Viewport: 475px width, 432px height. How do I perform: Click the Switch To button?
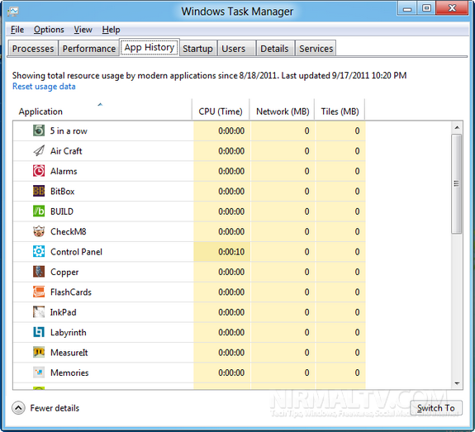tap(436, 408)
